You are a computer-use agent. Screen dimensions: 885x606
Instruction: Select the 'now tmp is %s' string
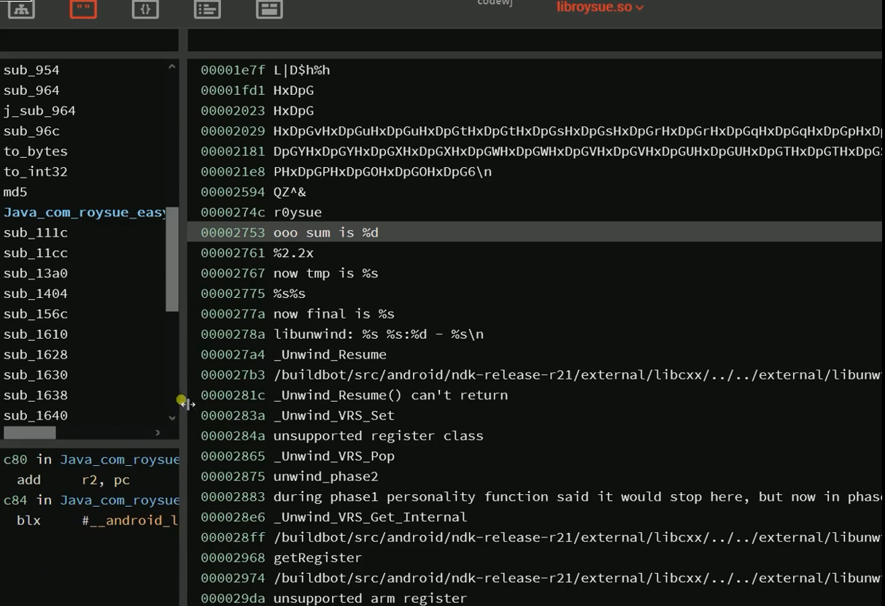[534, 273]
